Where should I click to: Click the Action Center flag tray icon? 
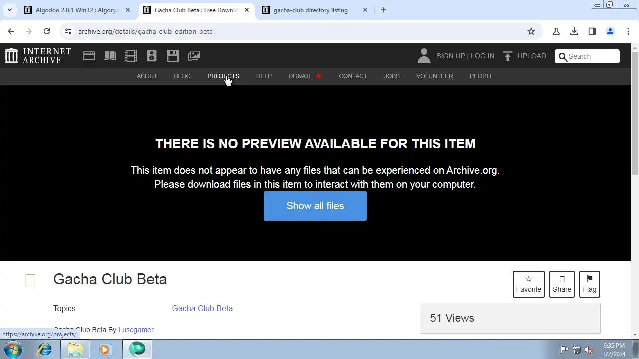(x=564, y=350)
